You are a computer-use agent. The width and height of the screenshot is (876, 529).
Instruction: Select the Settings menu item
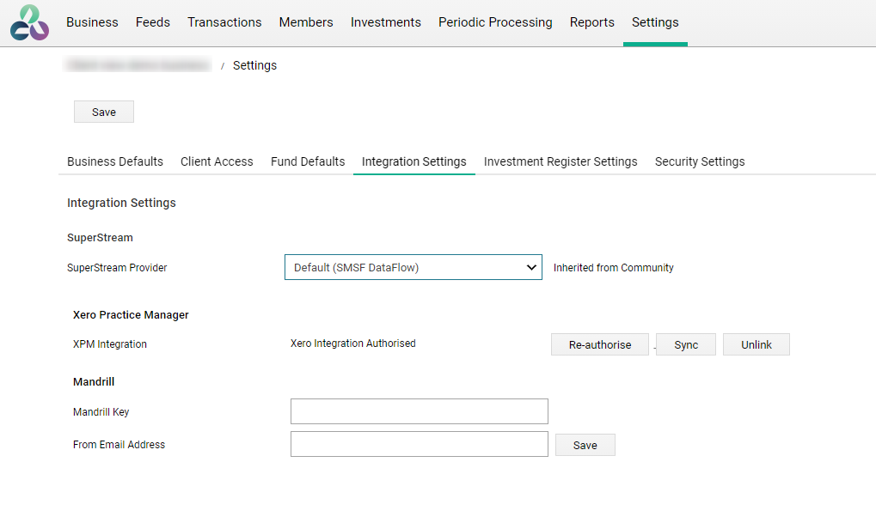655,22
